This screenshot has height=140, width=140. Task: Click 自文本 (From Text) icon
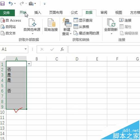point(3,33)
